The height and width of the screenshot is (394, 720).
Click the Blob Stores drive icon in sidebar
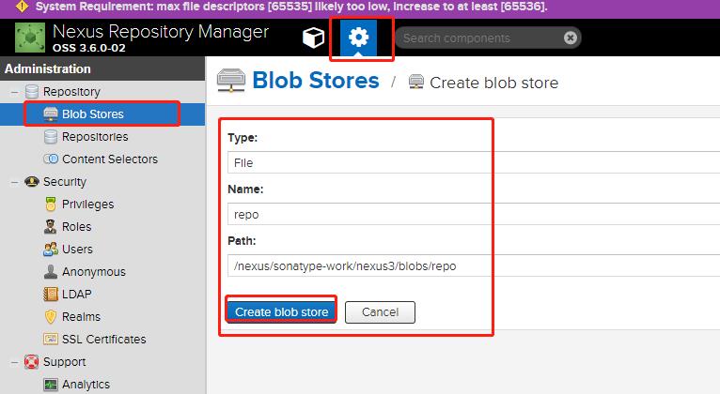point(51,114)
